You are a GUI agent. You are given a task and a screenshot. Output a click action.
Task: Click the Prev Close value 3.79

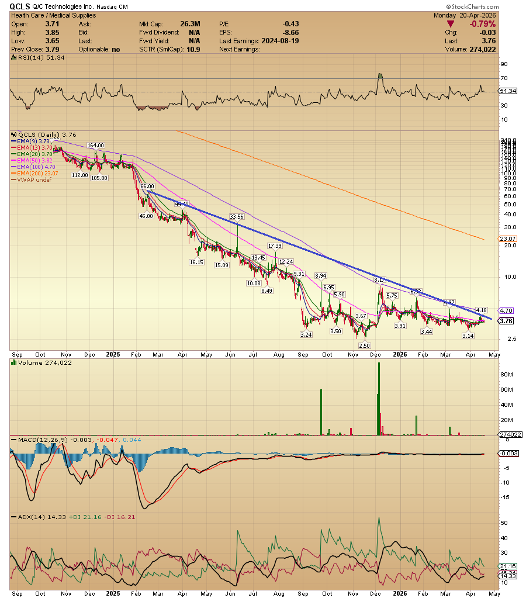pyautogui.click(x=52, y=49)
